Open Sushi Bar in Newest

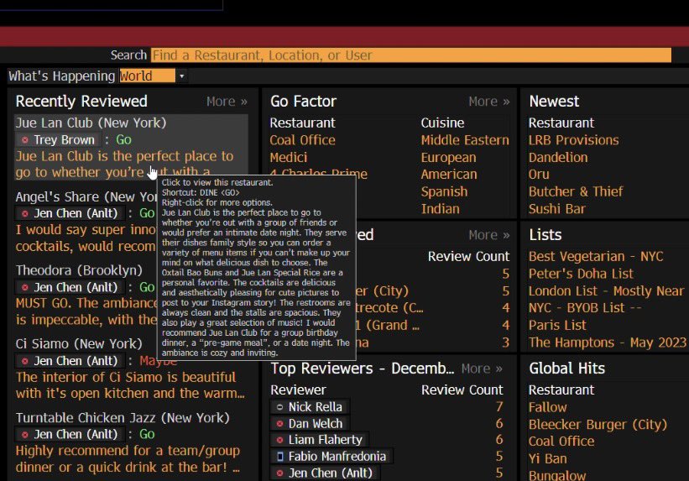click(556, 209)
